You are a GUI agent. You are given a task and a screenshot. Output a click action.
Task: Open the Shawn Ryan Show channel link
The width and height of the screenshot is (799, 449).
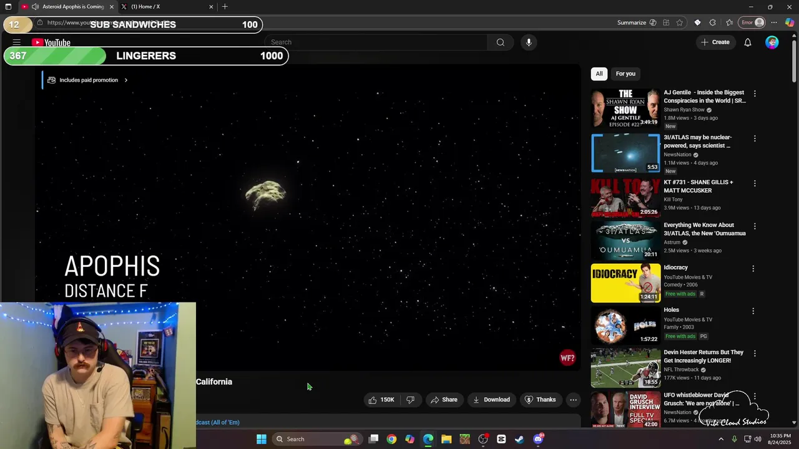pyautogui.click(x=684, y=110)
